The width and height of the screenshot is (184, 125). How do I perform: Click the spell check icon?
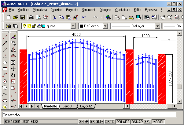[46, 17]
